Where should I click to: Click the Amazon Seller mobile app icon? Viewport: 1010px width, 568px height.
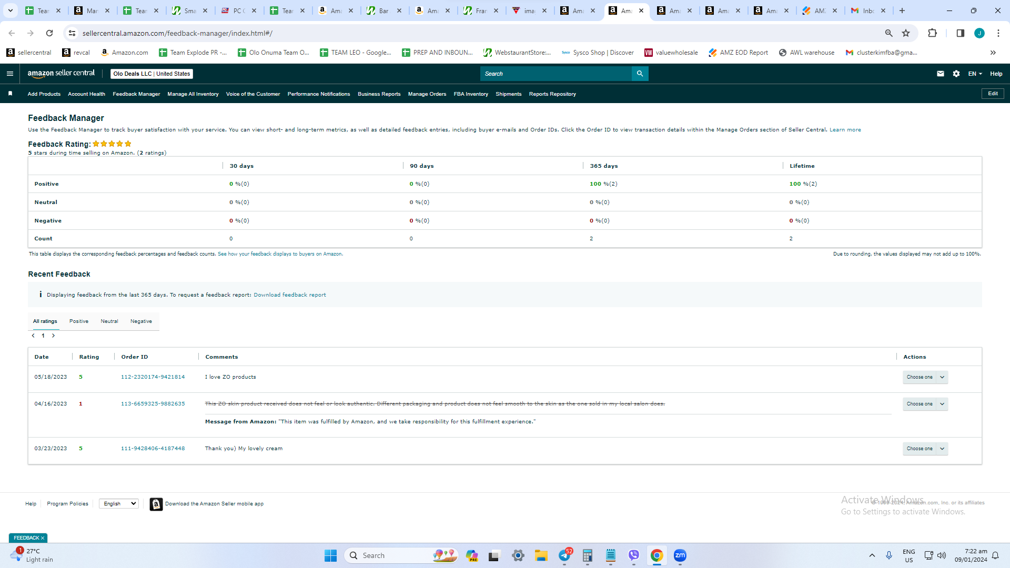[x=156, y=504]
